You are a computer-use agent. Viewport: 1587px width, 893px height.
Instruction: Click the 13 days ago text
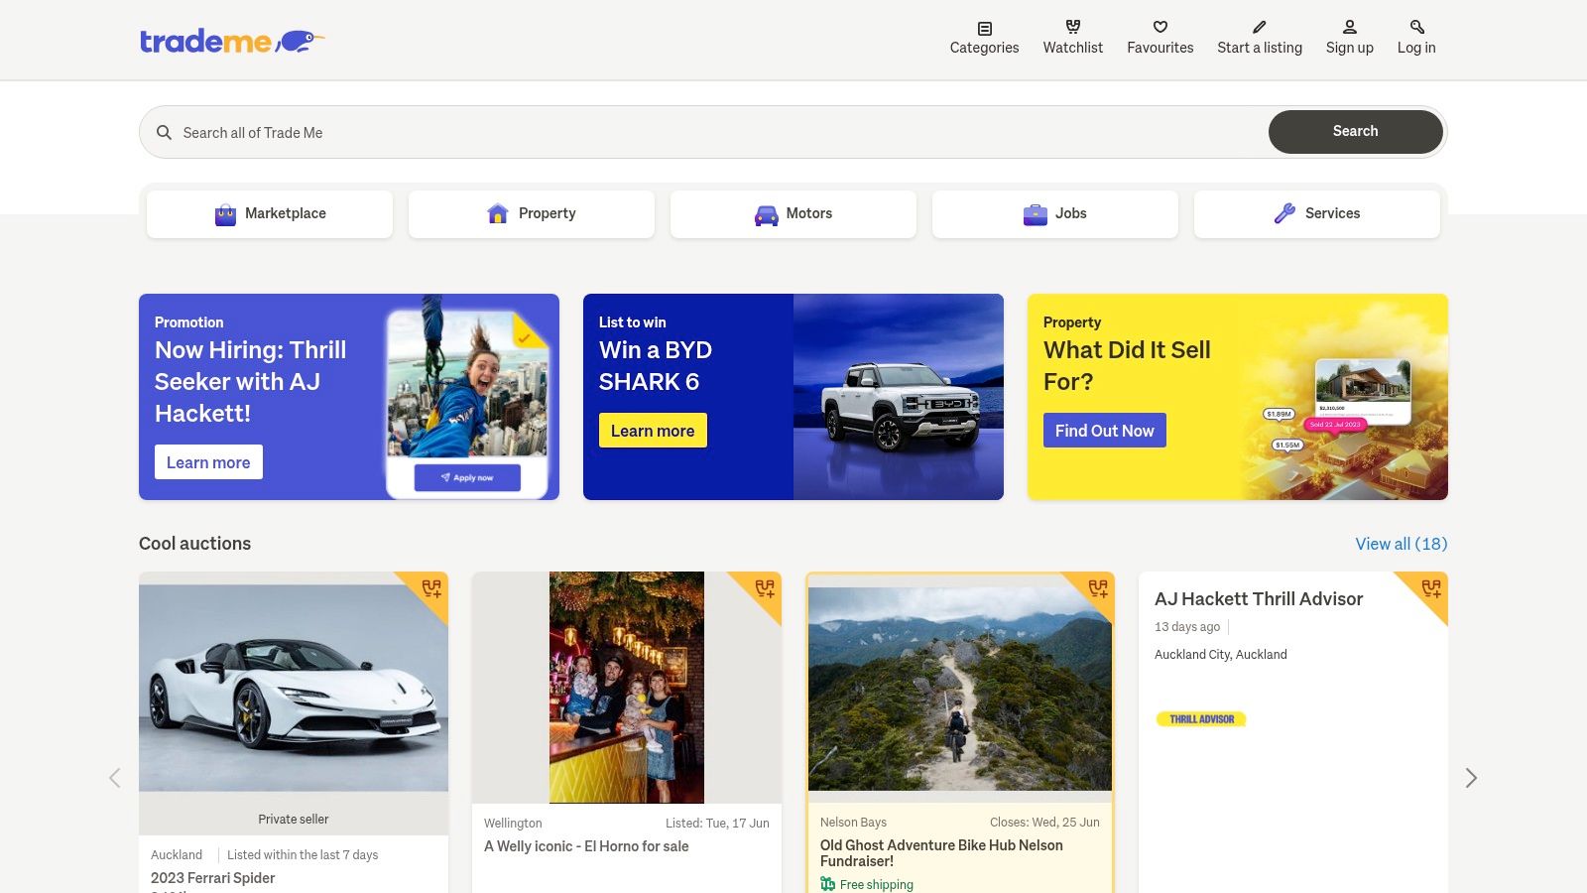click(1187, 627)
